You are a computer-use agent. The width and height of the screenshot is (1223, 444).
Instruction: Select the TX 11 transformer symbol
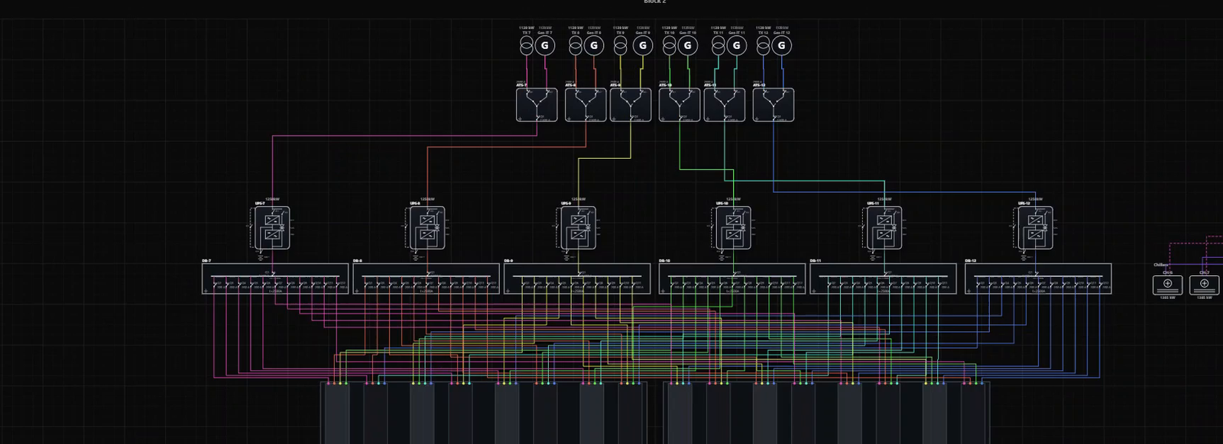[718, 47]
